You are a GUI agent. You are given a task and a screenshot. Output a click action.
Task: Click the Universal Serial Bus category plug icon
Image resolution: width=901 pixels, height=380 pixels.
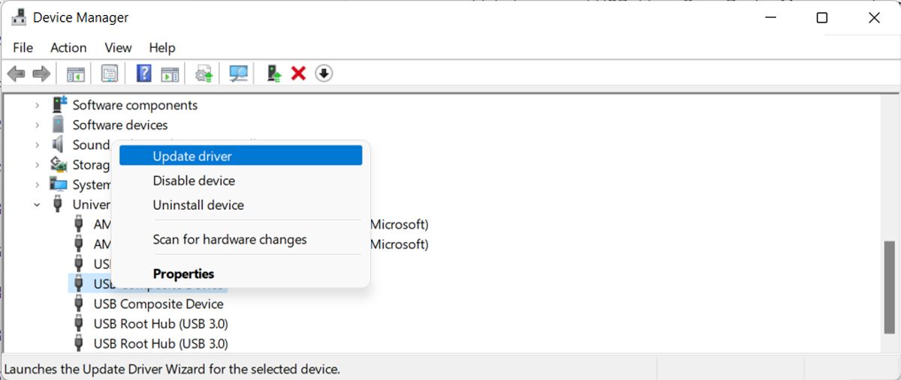coord(59,204)
